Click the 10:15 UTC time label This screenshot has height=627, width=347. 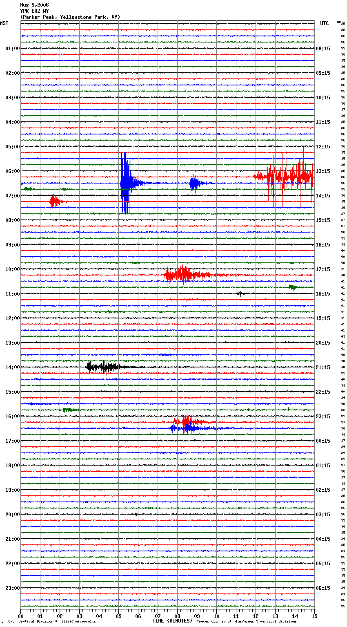pyautogui.click(x=323, y=98)
